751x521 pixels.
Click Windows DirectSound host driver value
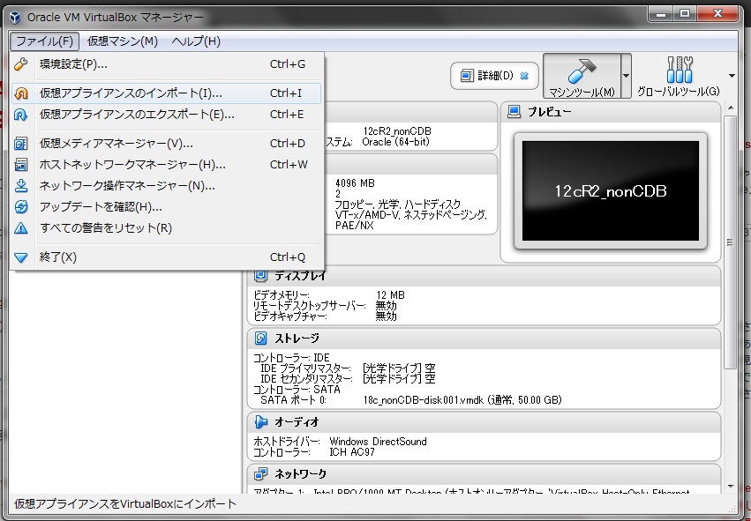click(378, 442)
